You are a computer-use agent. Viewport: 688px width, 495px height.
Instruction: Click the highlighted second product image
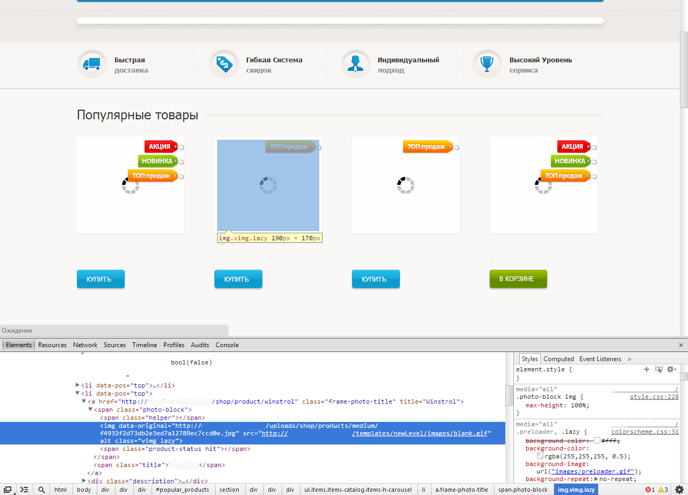268,185
